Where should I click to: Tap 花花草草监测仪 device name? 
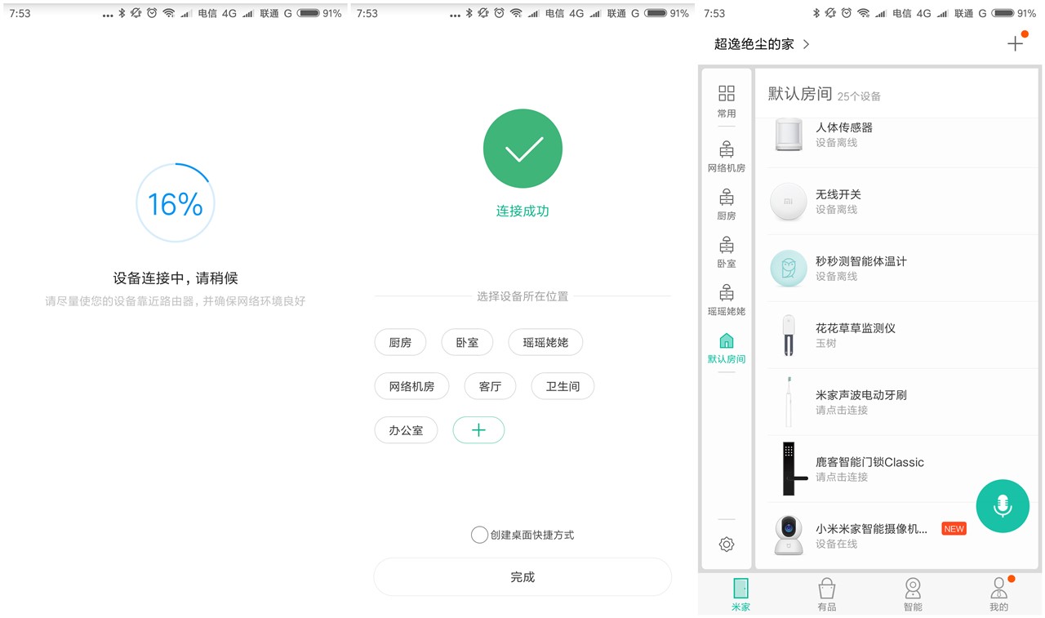click(x=856, y=328)
